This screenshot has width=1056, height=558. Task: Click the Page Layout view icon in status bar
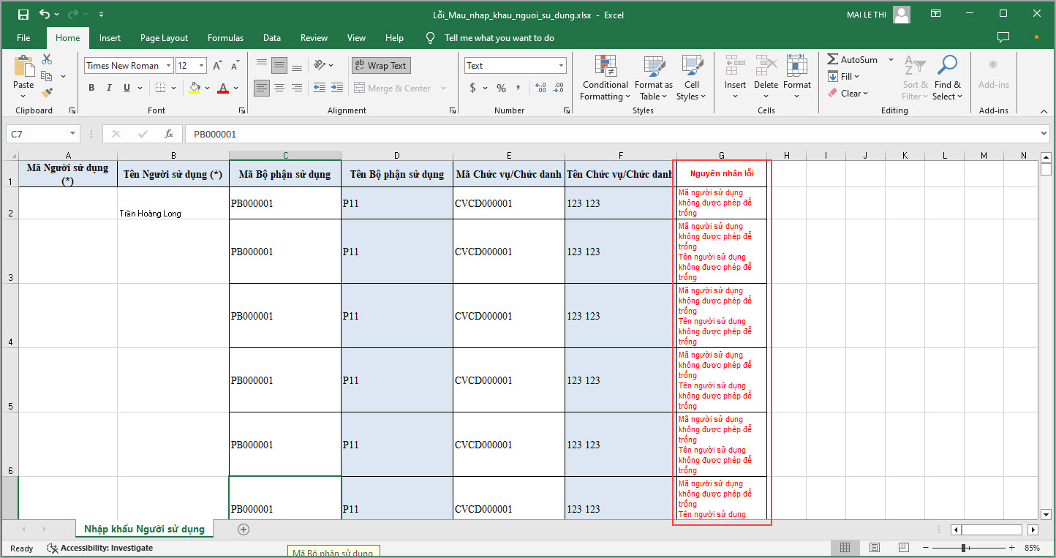[x=874, y=548]
